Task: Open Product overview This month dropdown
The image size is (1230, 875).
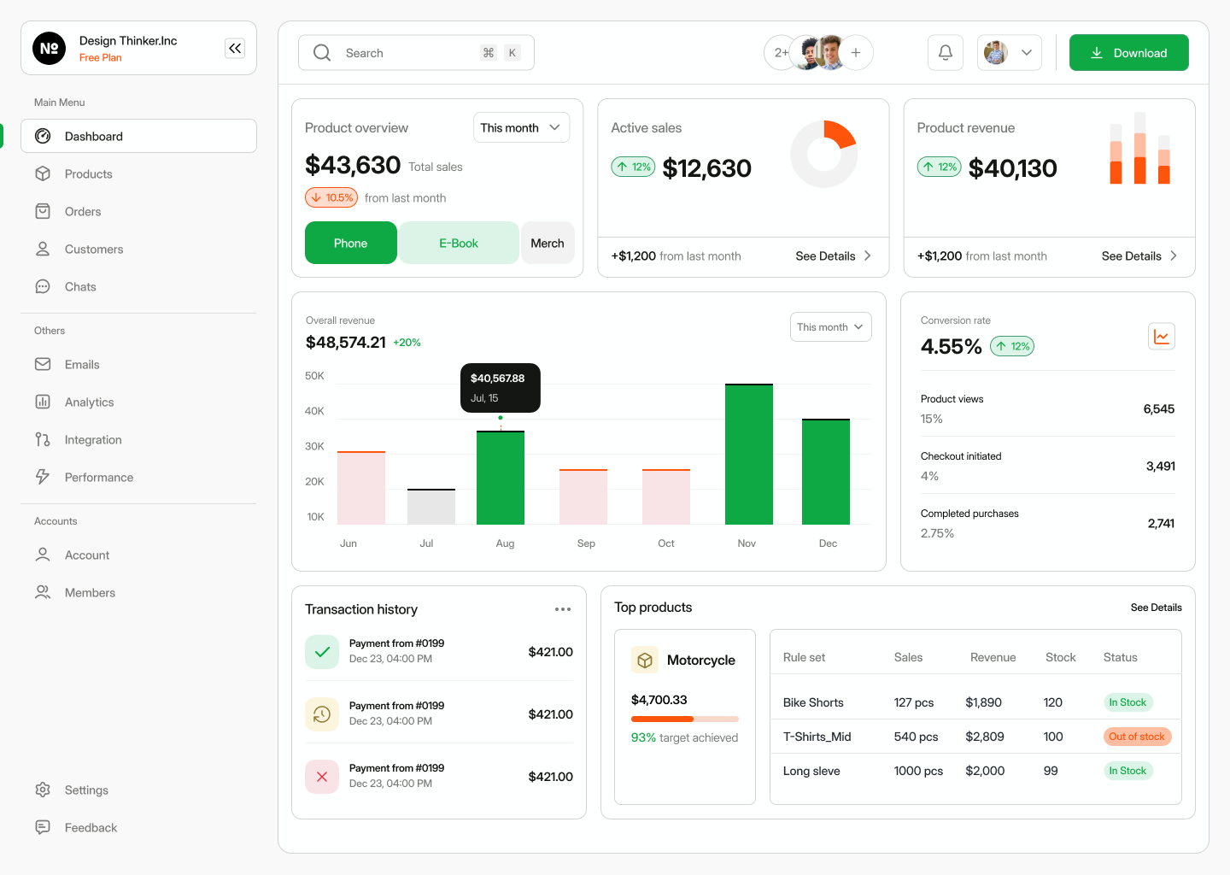Action: click(522, 127)
